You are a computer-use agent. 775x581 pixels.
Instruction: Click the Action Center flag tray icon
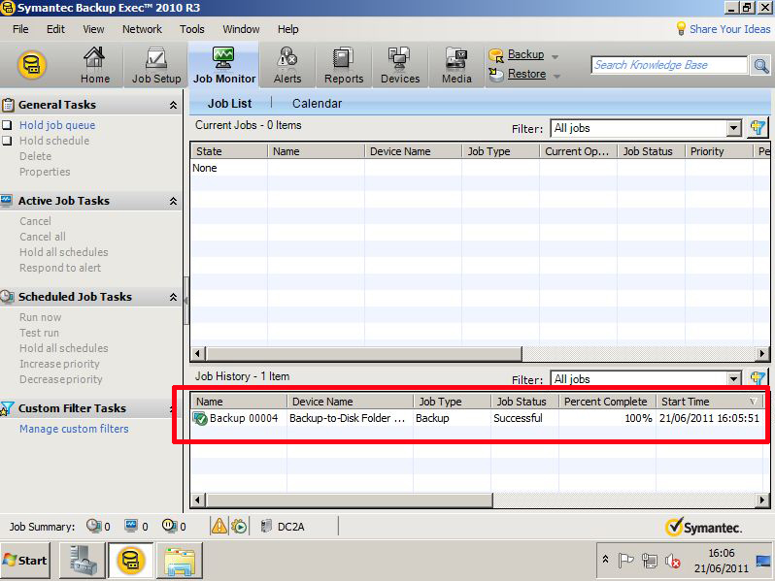point(625,561)
